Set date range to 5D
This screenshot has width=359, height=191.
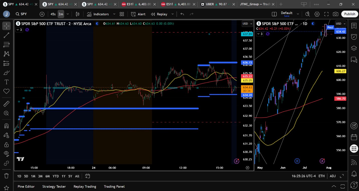[26, 176]
